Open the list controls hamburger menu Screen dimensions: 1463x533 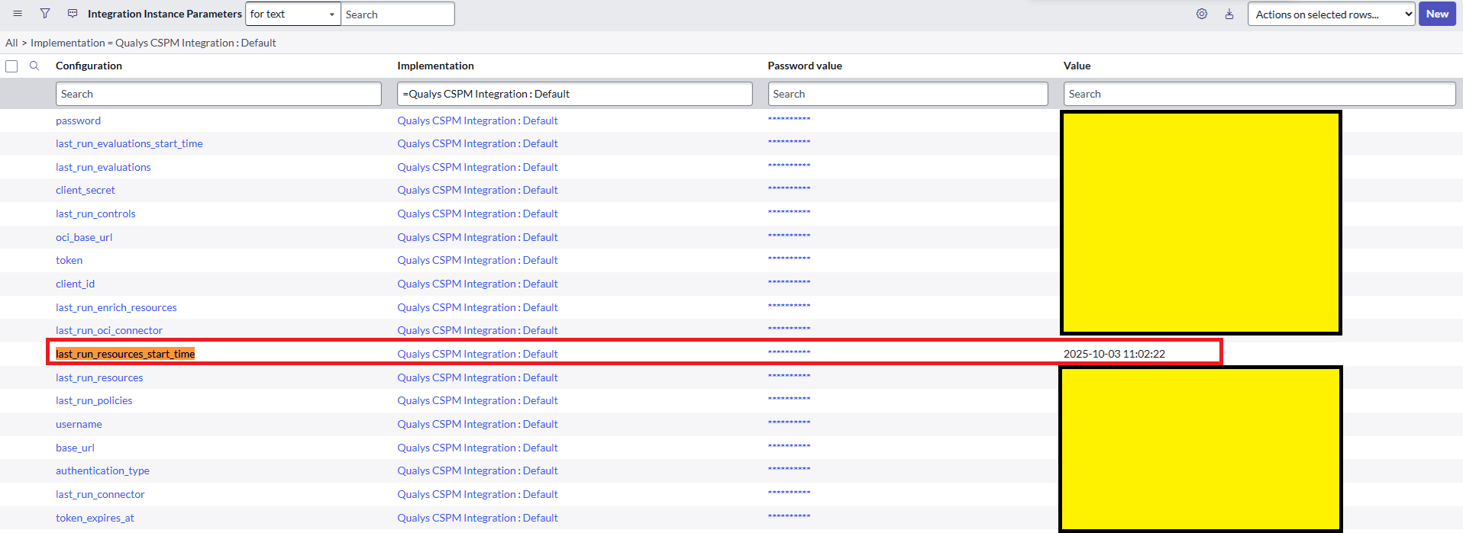18,14
